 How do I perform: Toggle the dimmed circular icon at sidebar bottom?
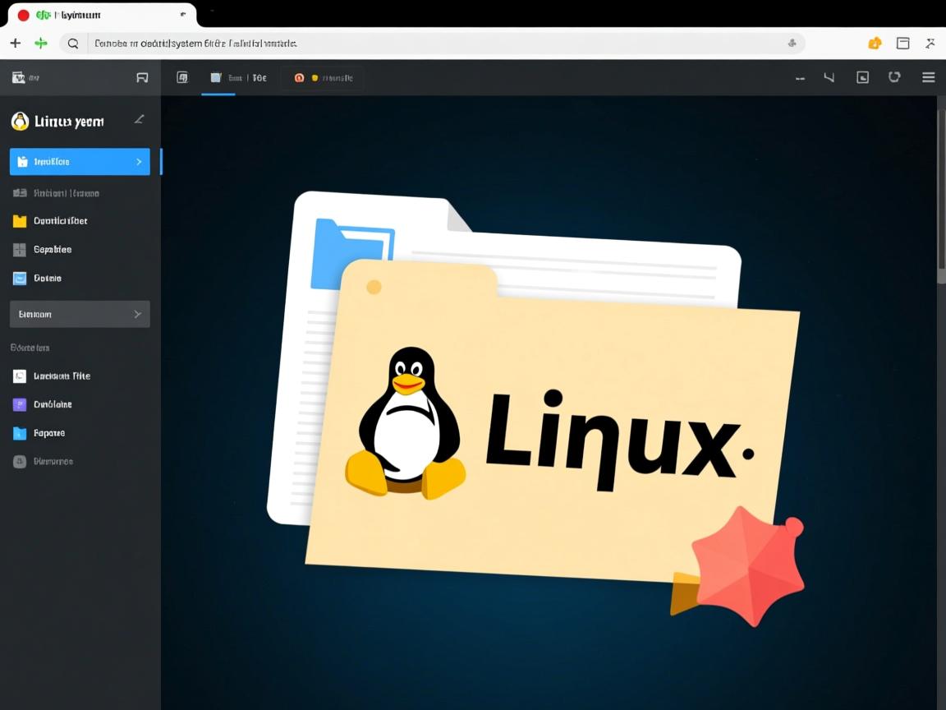tap(18, 461)
